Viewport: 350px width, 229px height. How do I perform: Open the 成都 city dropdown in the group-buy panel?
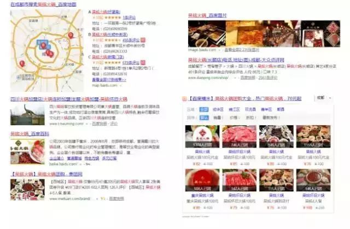pyautogui.click(x=323, y=98)
